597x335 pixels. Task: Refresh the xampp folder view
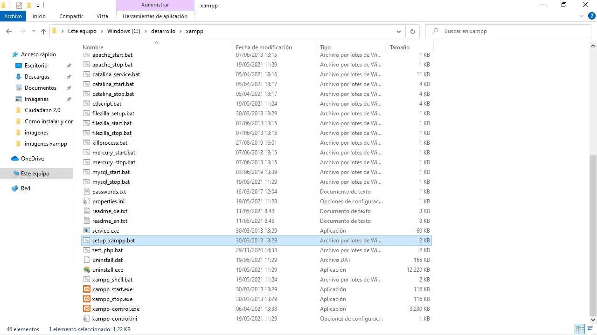coord(412,31)
